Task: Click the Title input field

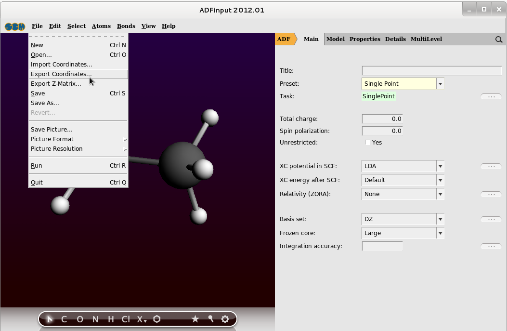Action: click(x=431, y=71)
